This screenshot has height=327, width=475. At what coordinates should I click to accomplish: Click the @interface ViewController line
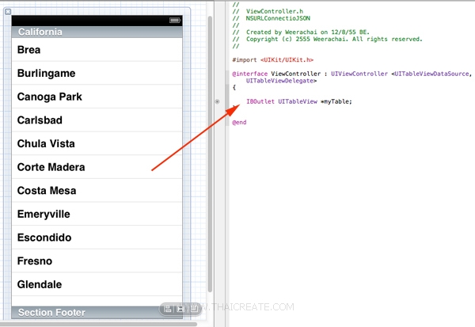[351, 74]
